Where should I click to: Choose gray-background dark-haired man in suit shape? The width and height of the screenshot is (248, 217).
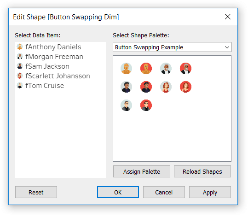tap(126, 105)
